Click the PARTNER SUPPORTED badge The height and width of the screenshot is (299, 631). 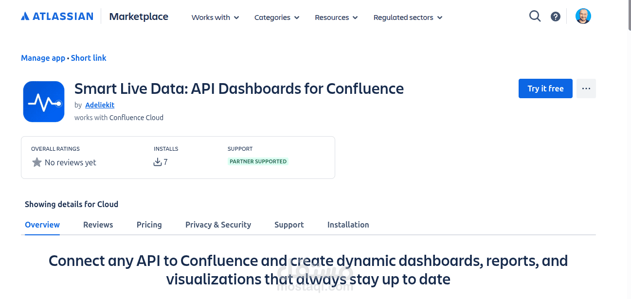click(x=258, y=161)
